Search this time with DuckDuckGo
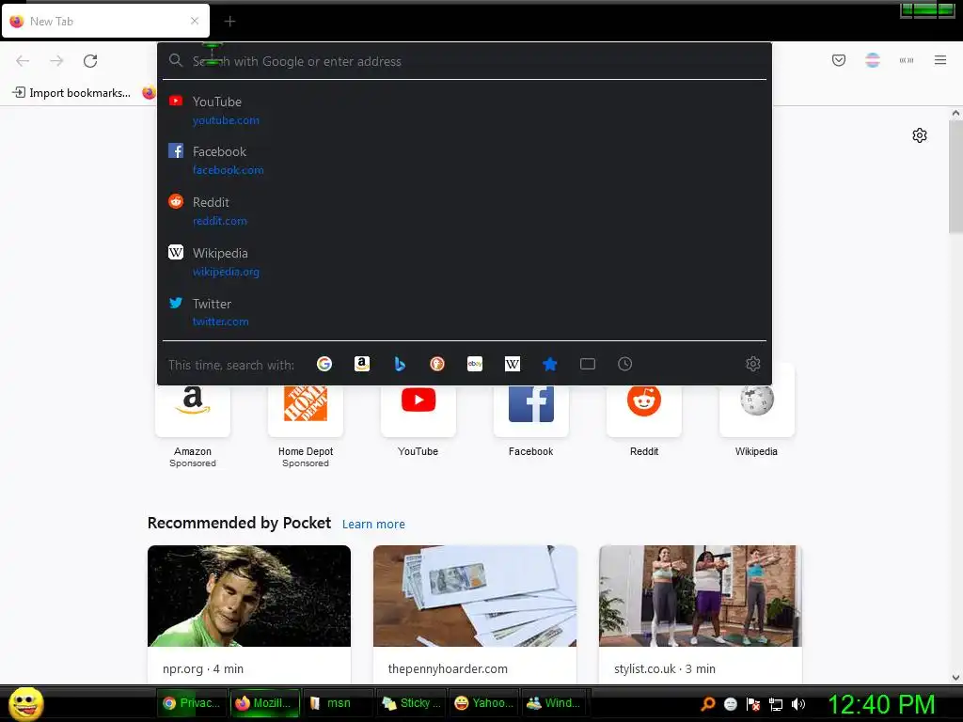 coord(436,364)
